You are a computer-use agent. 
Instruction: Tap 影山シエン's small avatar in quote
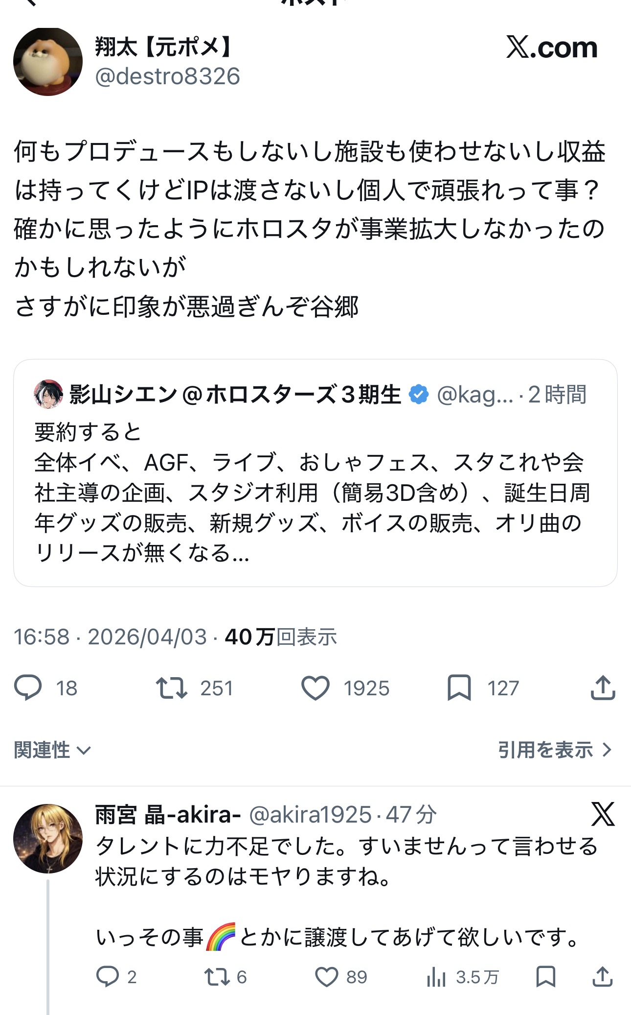(x=48, y=394)
